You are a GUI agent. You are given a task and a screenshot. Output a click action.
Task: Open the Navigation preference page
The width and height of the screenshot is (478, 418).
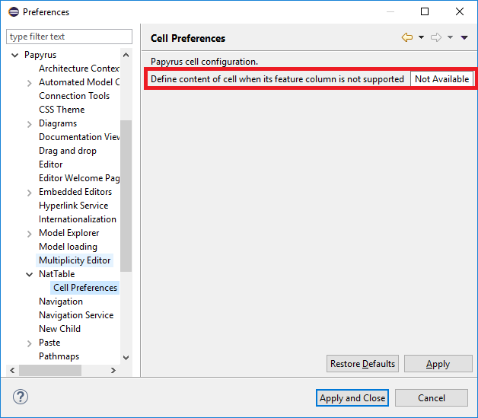(x=61, y=302)
